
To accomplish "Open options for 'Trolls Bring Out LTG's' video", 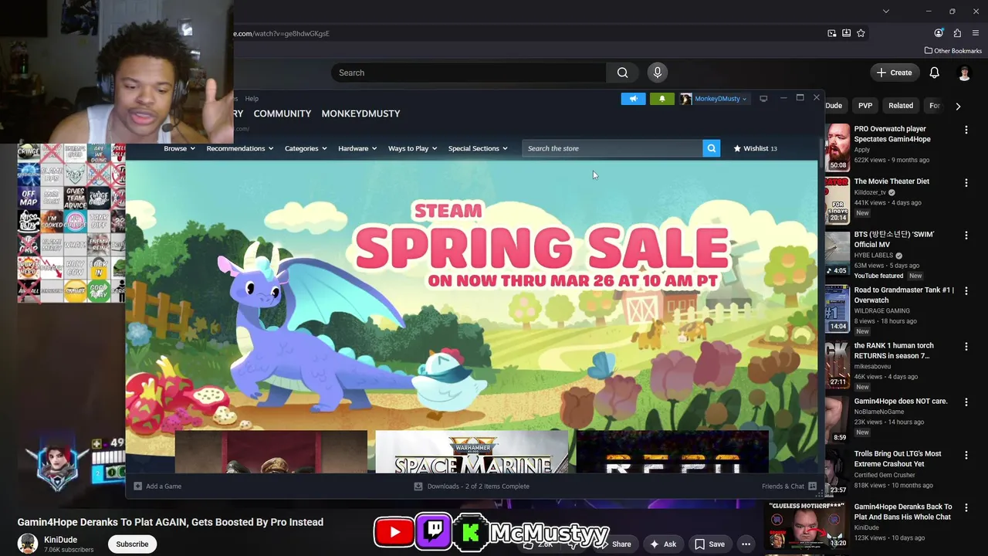I will 966,455.
